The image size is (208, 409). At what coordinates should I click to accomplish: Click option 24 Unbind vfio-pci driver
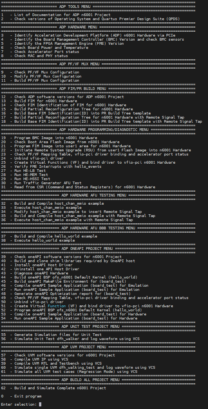(x=32, y=158)
